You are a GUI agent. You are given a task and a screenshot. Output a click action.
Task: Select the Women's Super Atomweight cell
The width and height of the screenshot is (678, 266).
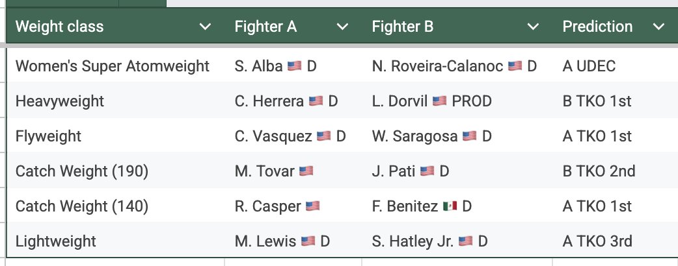point(113,66)
